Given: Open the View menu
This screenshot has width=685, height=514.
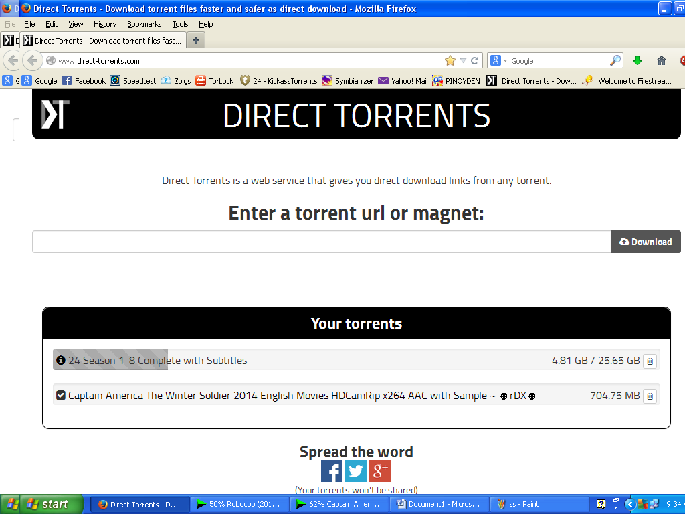Looking at the screenshot, I should coord(76,24).
